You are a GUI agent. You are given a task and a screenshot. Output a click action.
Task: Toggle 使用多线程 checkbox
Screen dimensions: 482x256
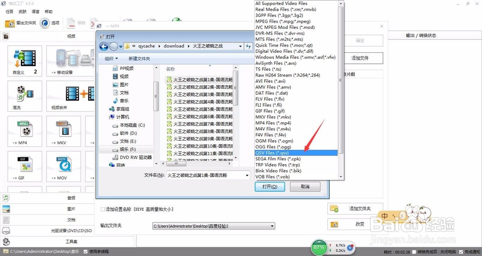[x=86, y=251]
